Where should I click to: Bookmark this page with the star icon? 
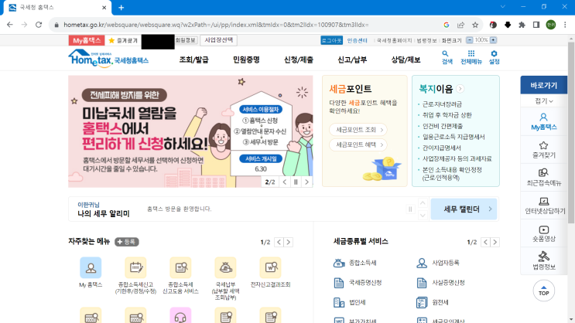coord(475,25)
